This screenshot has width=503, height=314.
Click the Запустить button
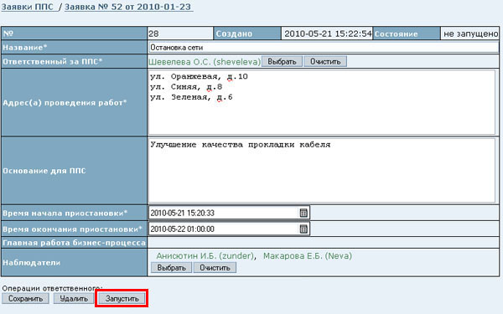pos(122,299)
